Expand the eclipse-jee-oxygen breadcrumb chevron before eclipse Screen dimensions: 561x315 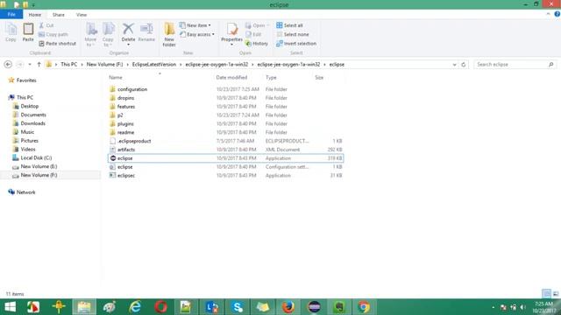[324, 64]
